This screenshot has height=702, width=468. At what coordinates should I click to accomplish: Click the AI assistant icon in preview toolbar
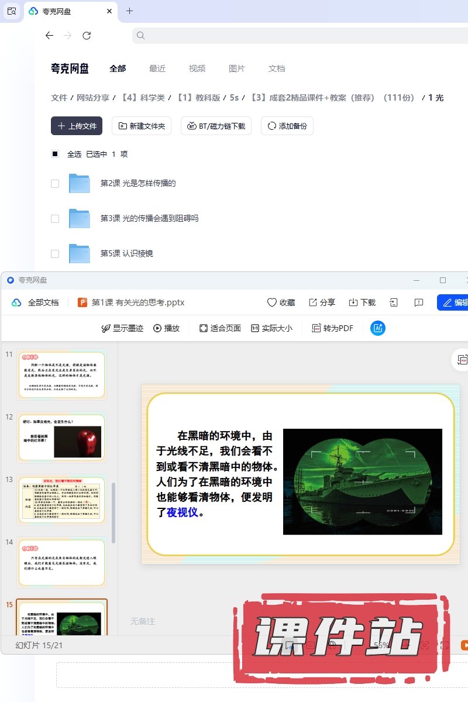coord(377,328)
